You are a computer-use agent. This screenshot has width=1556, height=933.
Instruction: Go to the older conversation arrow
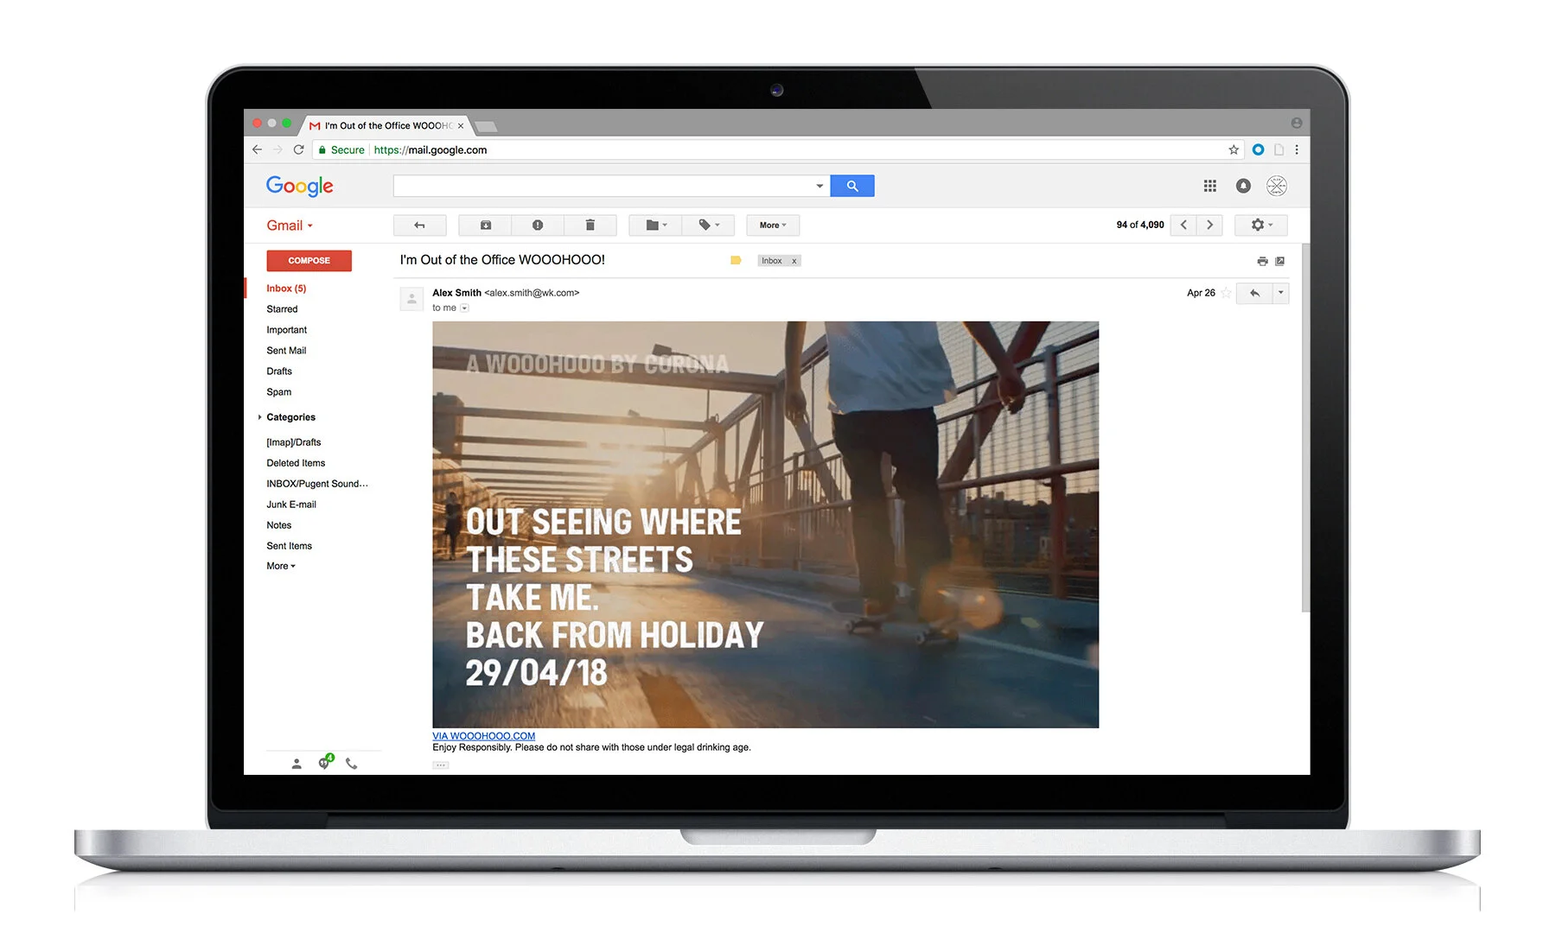point(1209,225)
